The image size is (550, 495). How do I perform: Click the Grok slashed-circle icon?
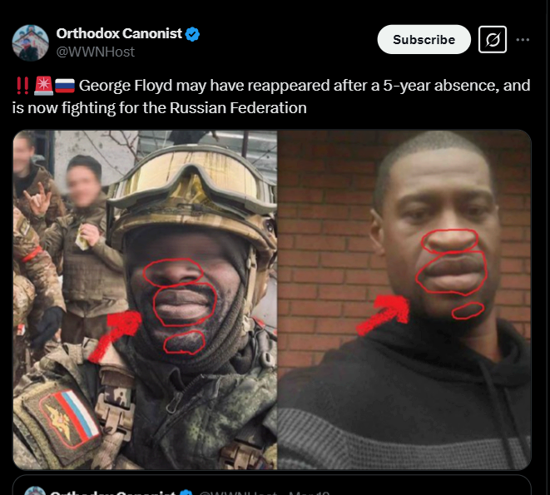click(493, 39)
